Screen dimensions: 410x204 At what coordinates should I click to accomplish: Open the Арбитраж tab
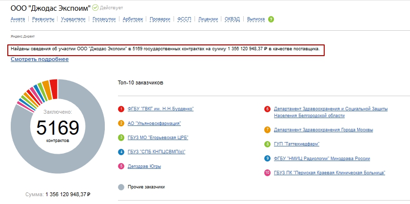click(x=133, y=19)
